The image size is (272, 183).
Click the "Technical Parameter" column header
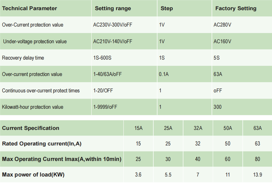[29, 8]
